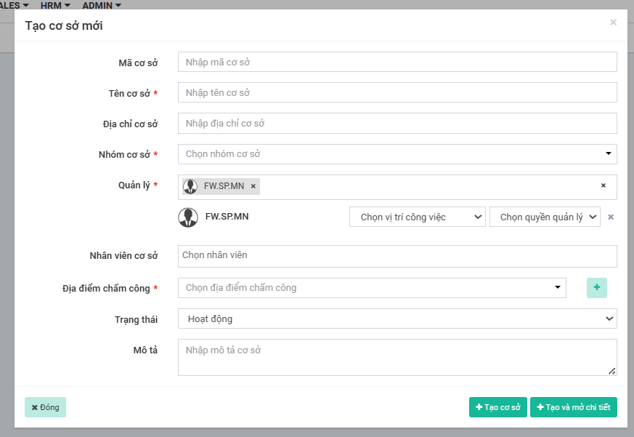The width and height of the screenshot is (634, 437).
Task: Open Chọn vị trí công việc dropdown
Action: coord(418,217)
